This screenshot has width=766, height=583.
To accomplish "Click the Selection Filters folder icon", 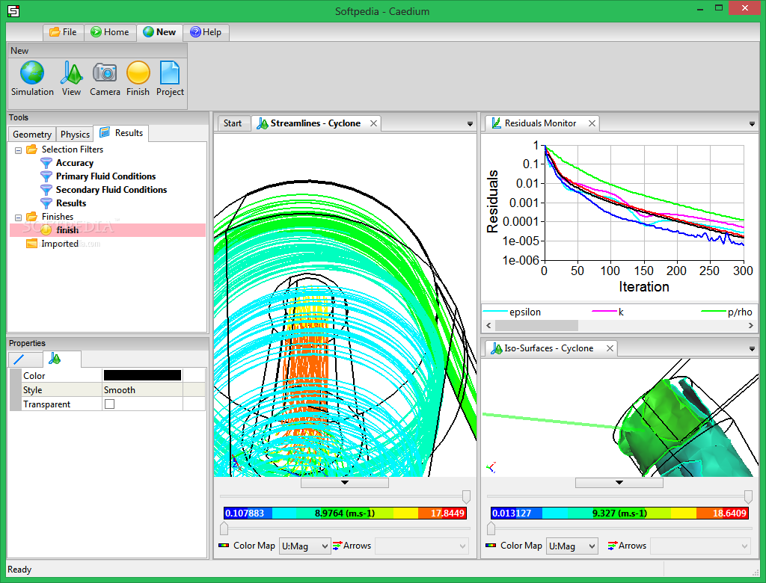I will point(31,149).
